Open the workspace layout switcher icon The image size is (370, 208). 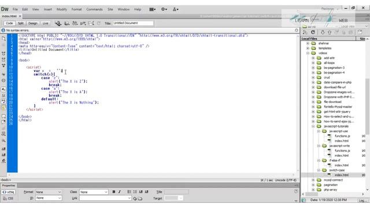tap(152, 9)
